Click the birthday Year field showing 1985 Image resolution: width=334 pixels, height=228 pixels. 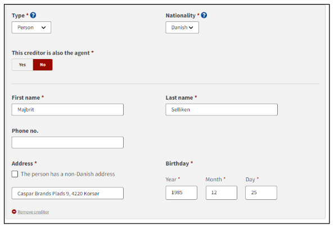pyautogui.click(x=181, y=193)
